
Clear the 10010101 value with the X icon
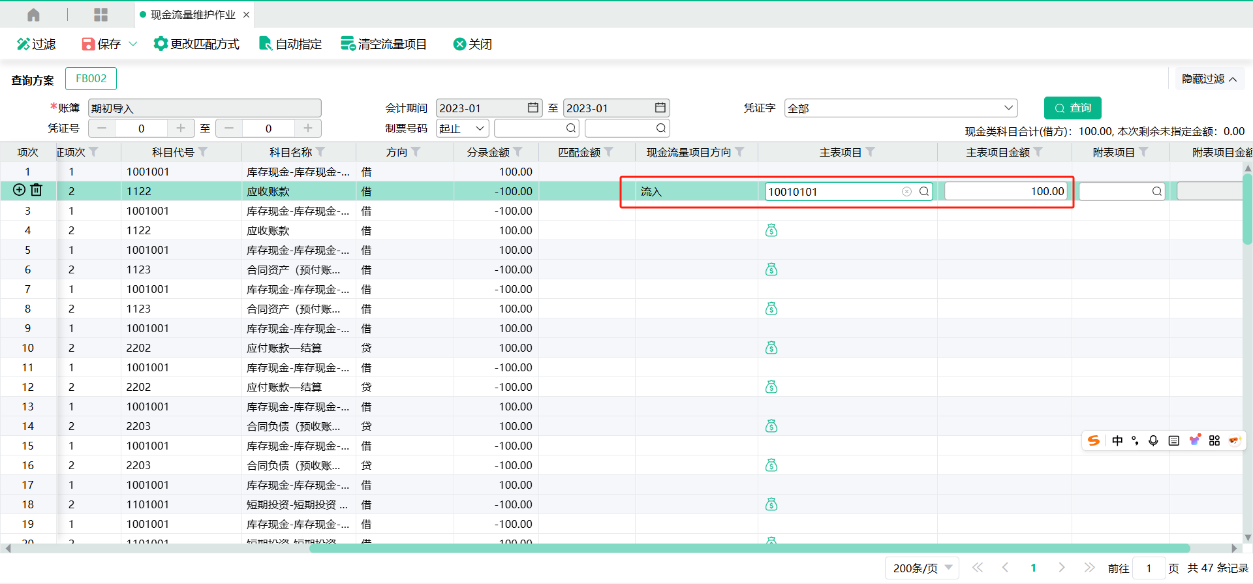(906, 191)
